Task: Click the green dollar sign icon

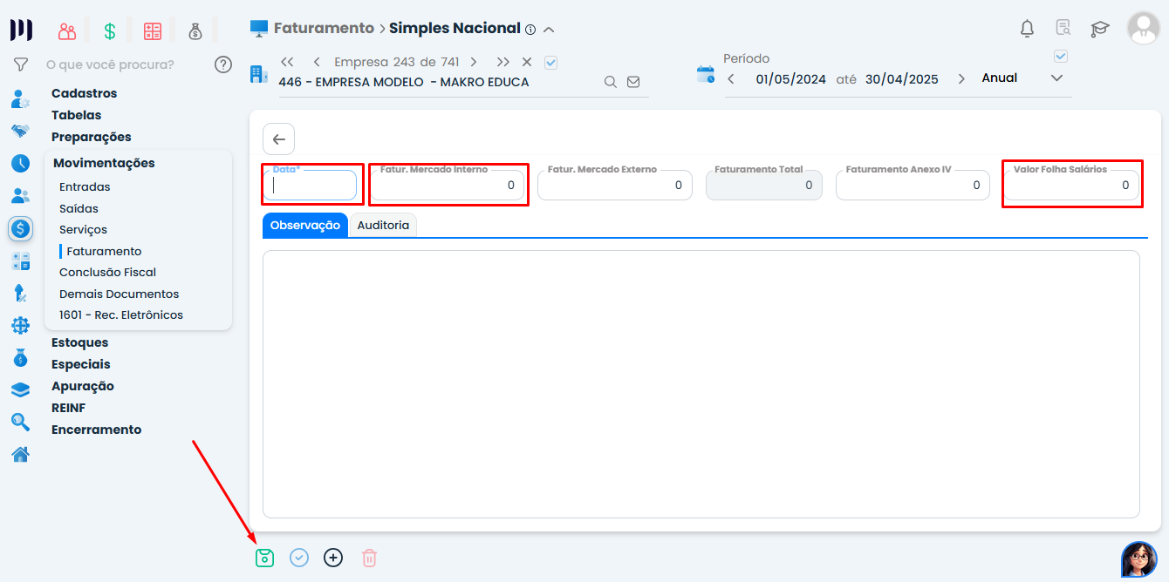Action: point(110,31)
